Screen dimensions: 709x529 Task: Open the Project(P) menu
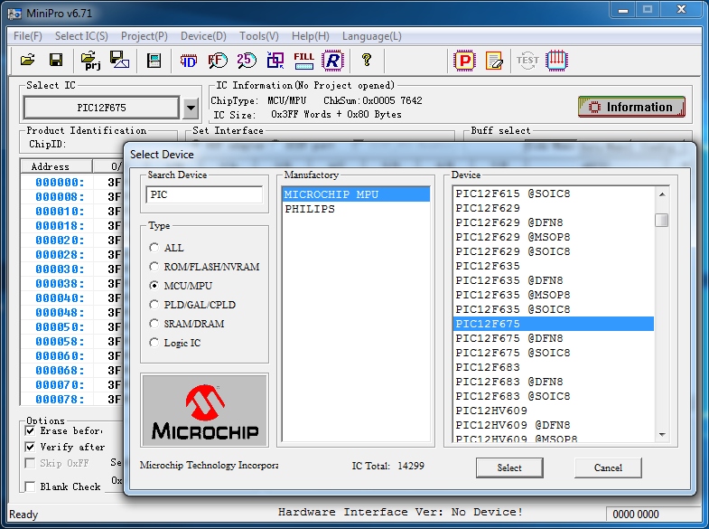[145, 36]
